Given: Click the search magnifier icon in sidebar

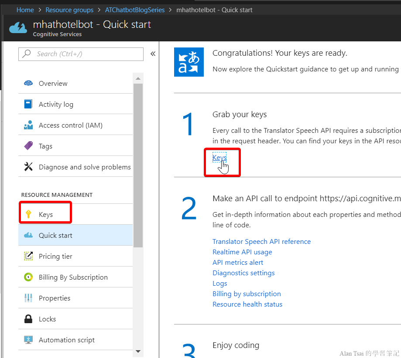Looking at the screenshot, I should [x=27, y=54].
